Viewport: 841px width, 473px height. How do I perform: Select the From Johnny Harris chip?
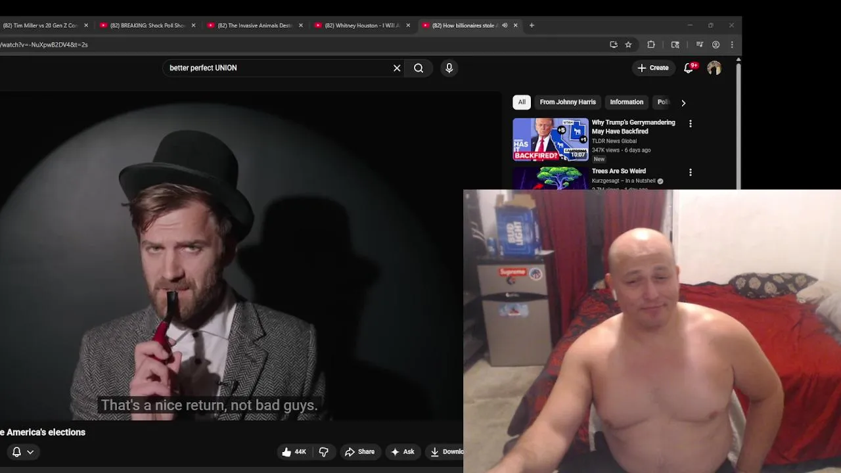(x=568, y=102)
